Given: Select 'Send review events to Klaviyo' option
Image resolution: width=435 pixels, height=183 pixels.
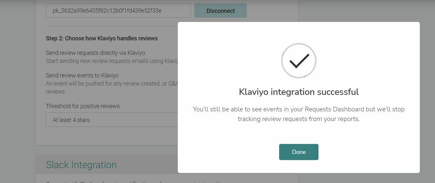Looking at the screenshot, I should point(82,76).
